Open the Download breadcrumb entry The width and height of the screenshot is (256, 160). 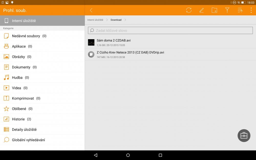click(x=116, y=20)
